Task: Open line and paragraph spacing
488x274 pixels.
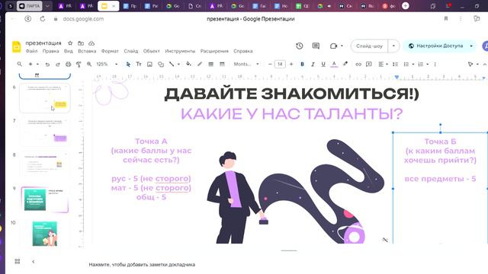Action: coord(395,64)
